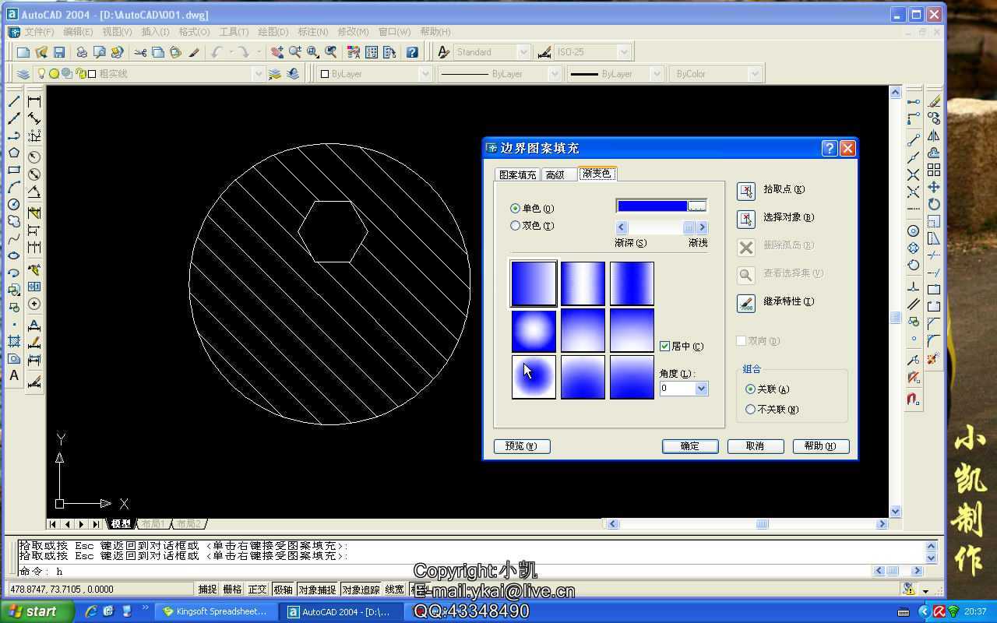This screenshot has height=623, width=997.
Task: Select the Erase tool in modify toolbar
Action: tap(934, 101)
